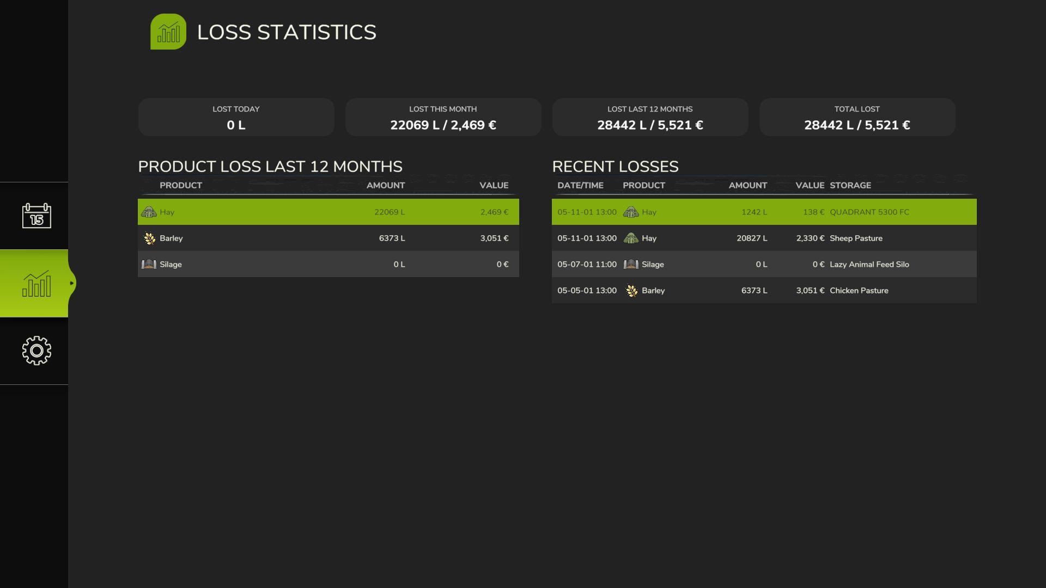Click barley icon in recent losses
Screen dimensions: 1046x588
pyautogui.click(x=631, y=291)
